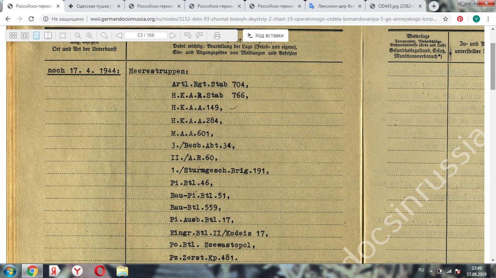Image resolution: width=496 pixels, height=278 pixels.
Task: Open Opera from the taskbar
Action: (x=99, y=271)
